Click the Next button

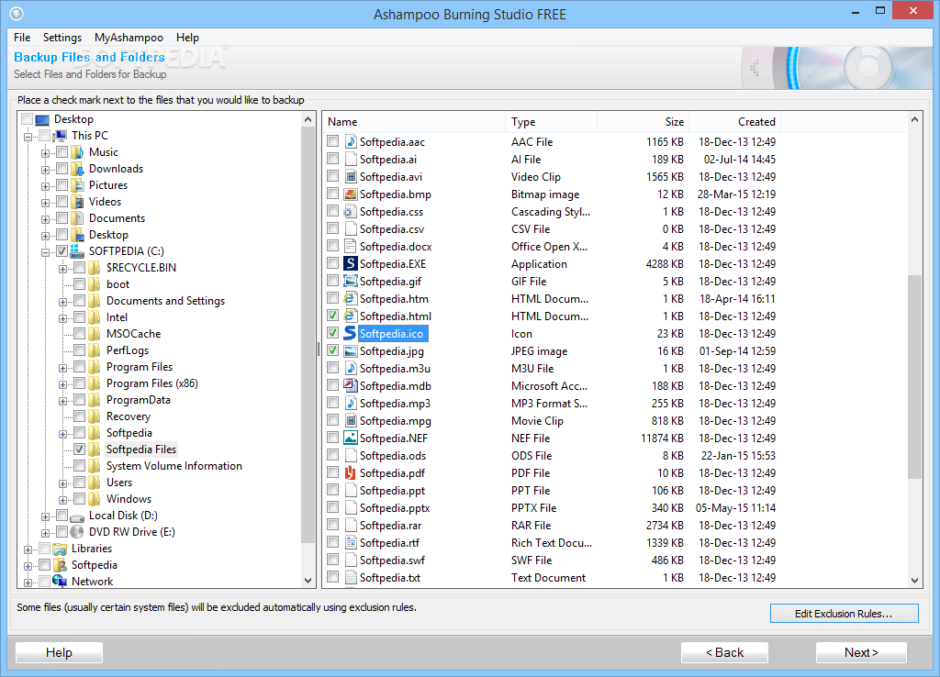coord(861,652)
